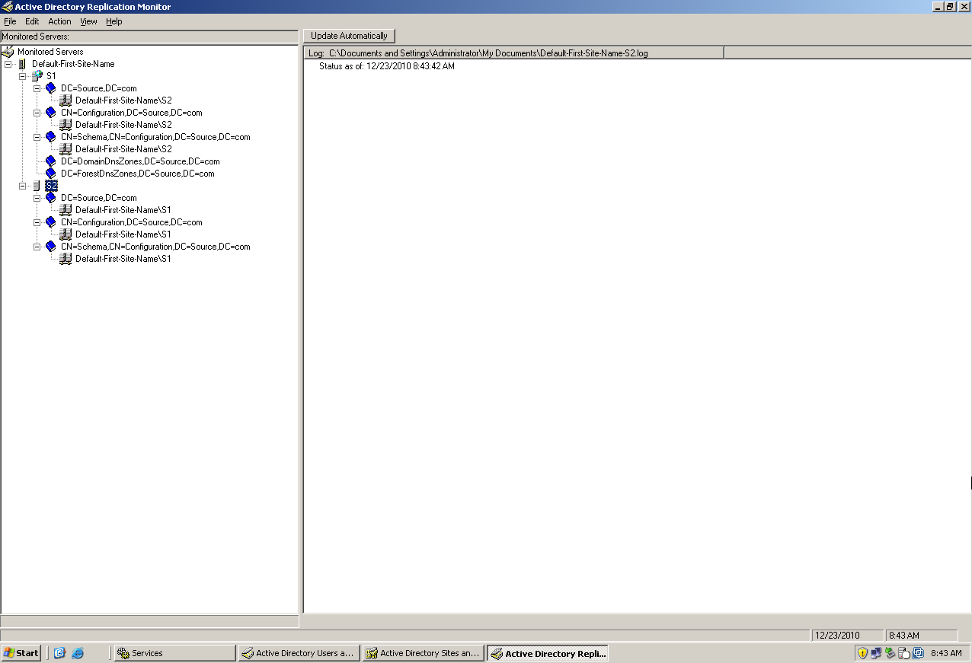Open the File menu
972x663 pixels.
(x=10, y=21)
